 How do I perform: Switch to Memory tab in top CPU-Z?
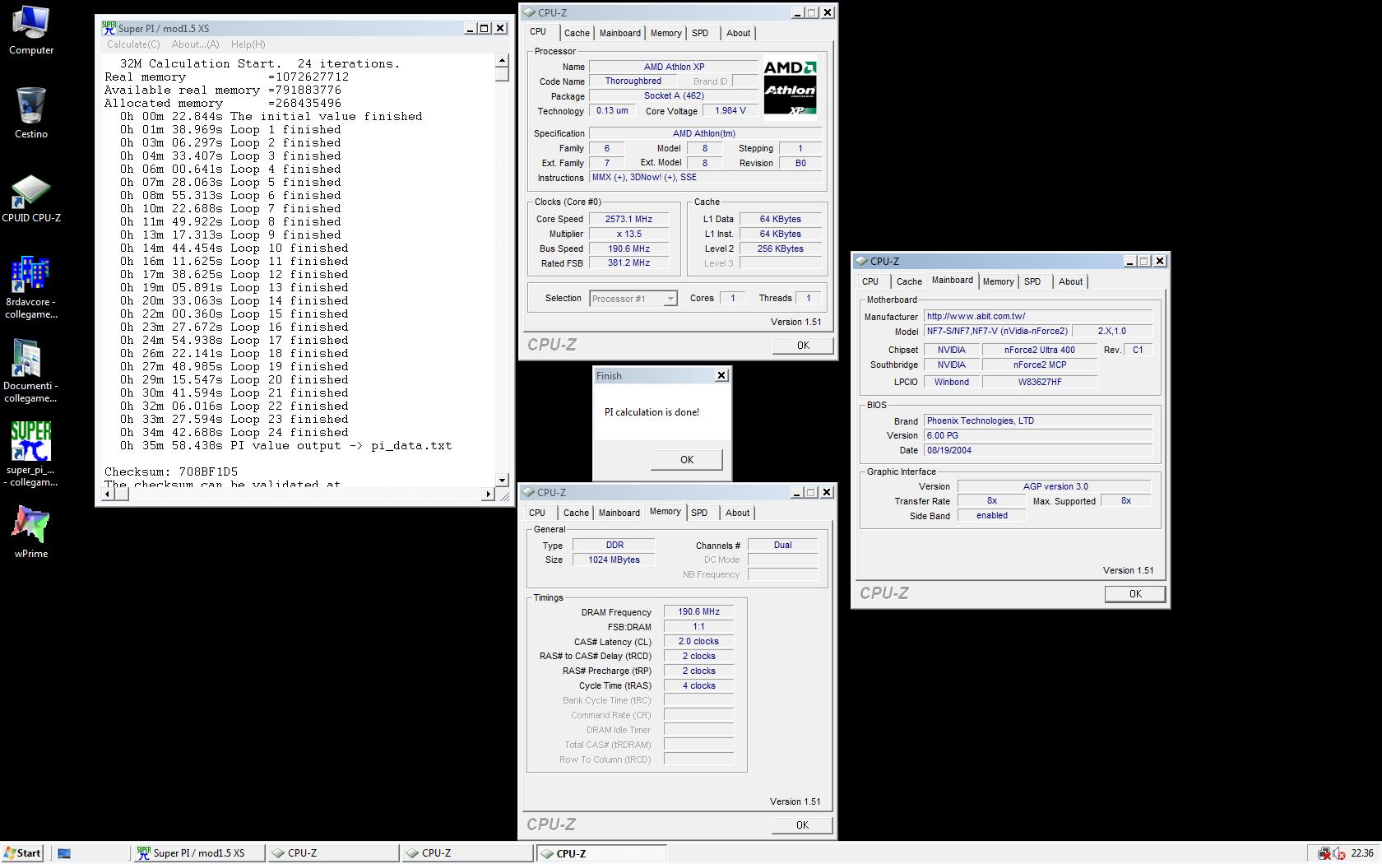(x=666, y=33)
